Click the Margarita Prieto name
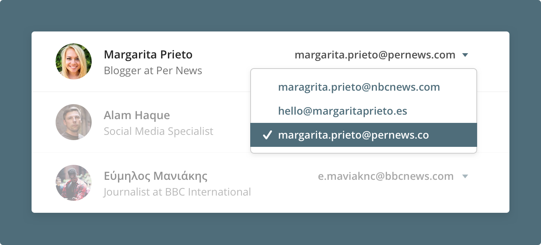 pos(148,55)
